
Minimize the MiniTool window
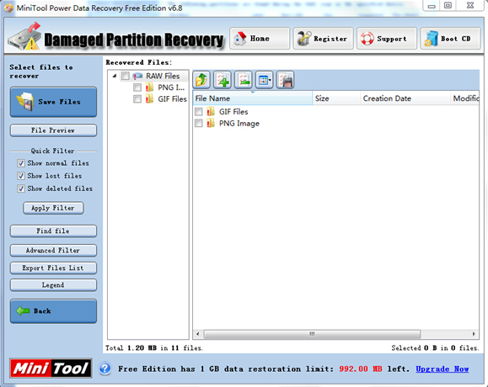432,6
